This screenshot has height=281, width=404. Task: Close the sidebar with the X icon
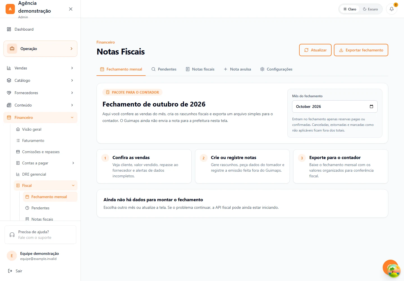click(x=71, y=9)
